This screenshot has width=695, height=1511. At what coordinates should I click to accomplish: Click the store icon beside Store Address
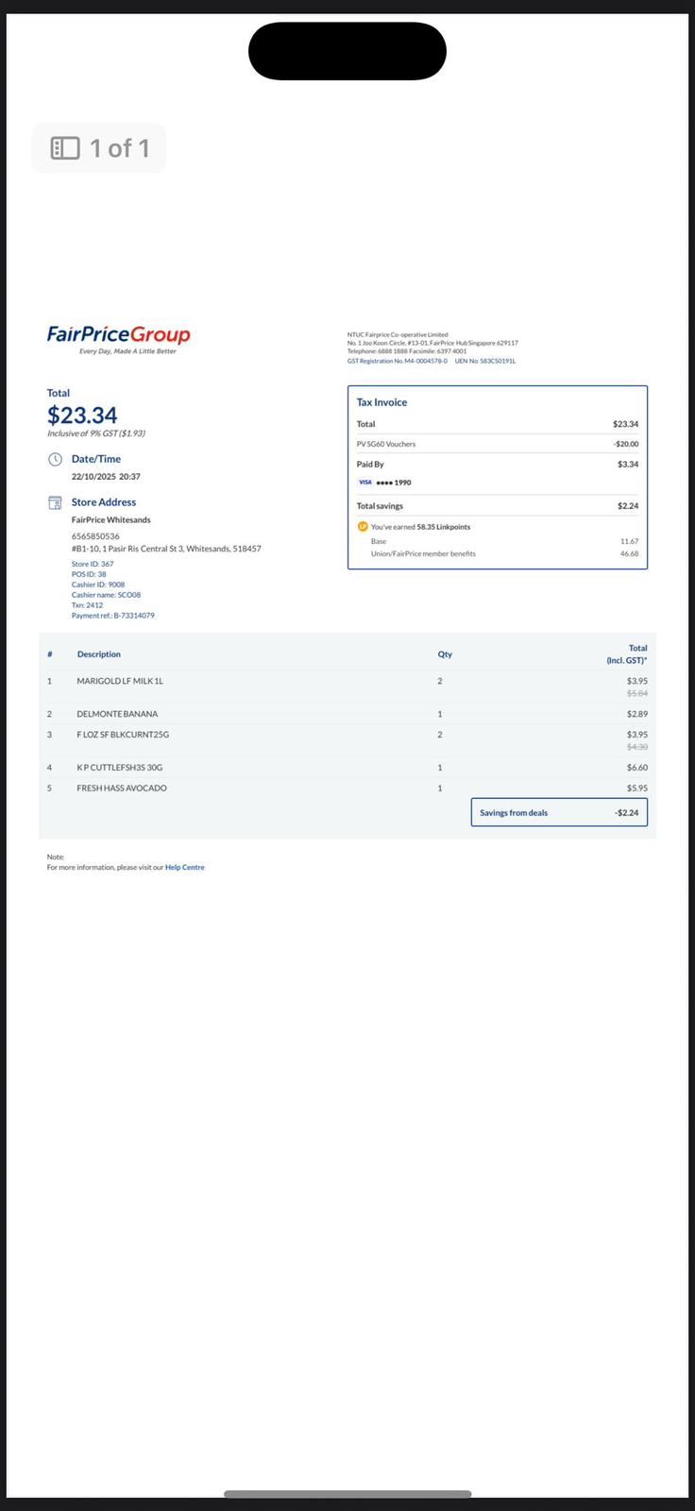[x=55, y=502]
